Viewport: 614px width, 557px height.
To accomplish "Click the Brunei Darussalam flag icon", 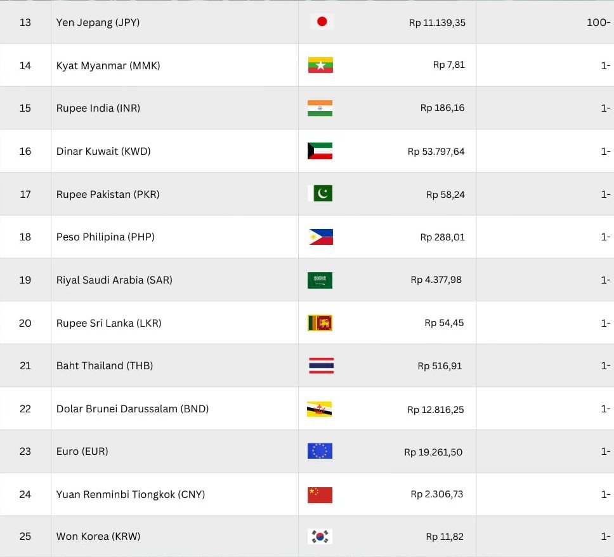I will pos(320,409).
